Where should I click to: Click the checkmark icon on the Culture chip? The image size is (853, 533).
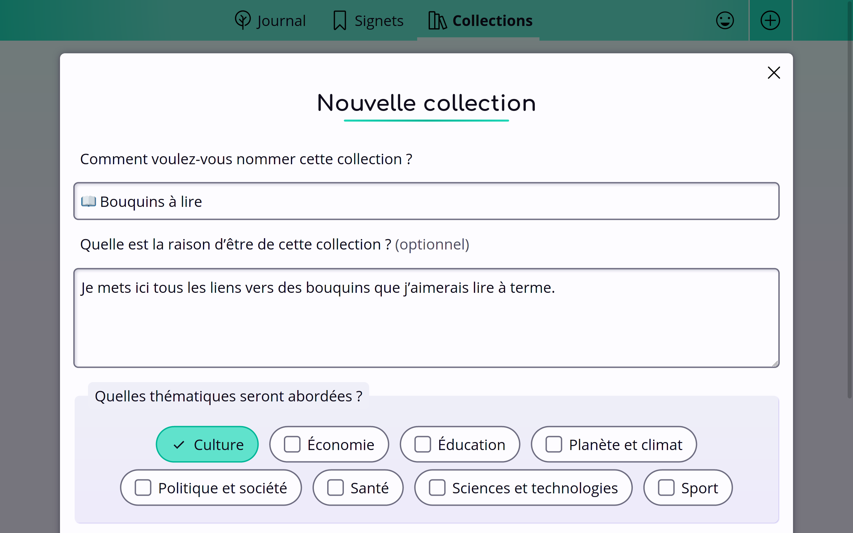coord(179,444)
